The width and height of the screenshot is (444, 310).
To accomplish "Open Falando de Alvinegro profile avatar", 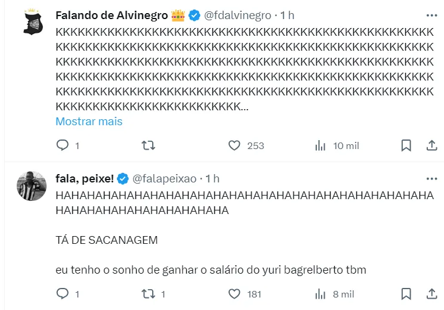I will (x=32, y=24).
